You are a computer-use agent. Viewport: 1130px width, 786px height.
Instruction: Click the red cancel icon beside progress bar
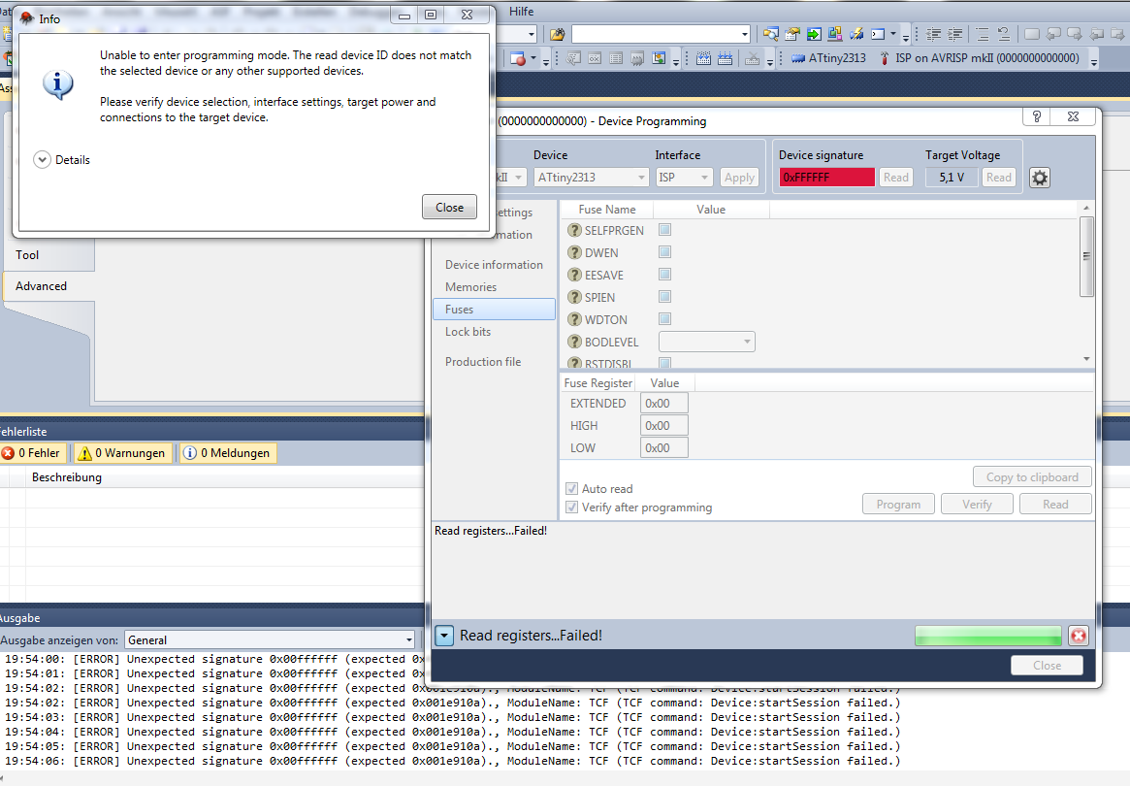click(1079, 636)
